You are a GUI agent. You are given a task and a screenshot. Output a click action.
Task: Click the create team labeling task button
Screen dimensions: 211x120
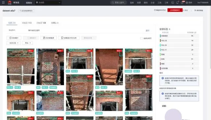pos(69,38)
